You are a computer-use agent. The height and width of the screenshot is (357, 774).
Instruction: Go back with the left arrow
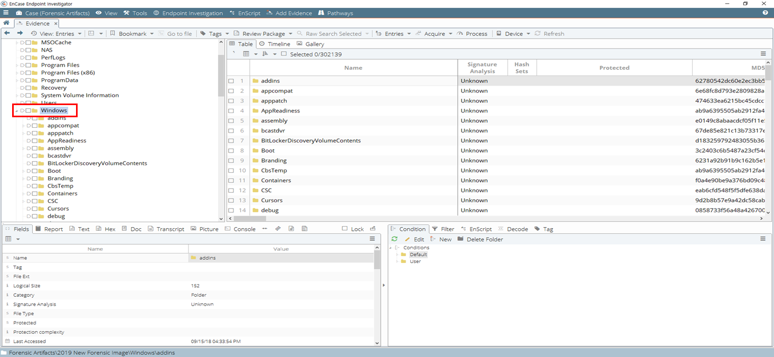7,33
